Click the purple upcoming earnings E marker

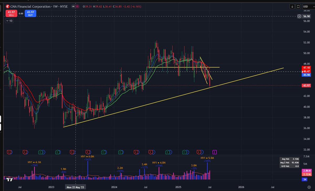pos(214,152)
